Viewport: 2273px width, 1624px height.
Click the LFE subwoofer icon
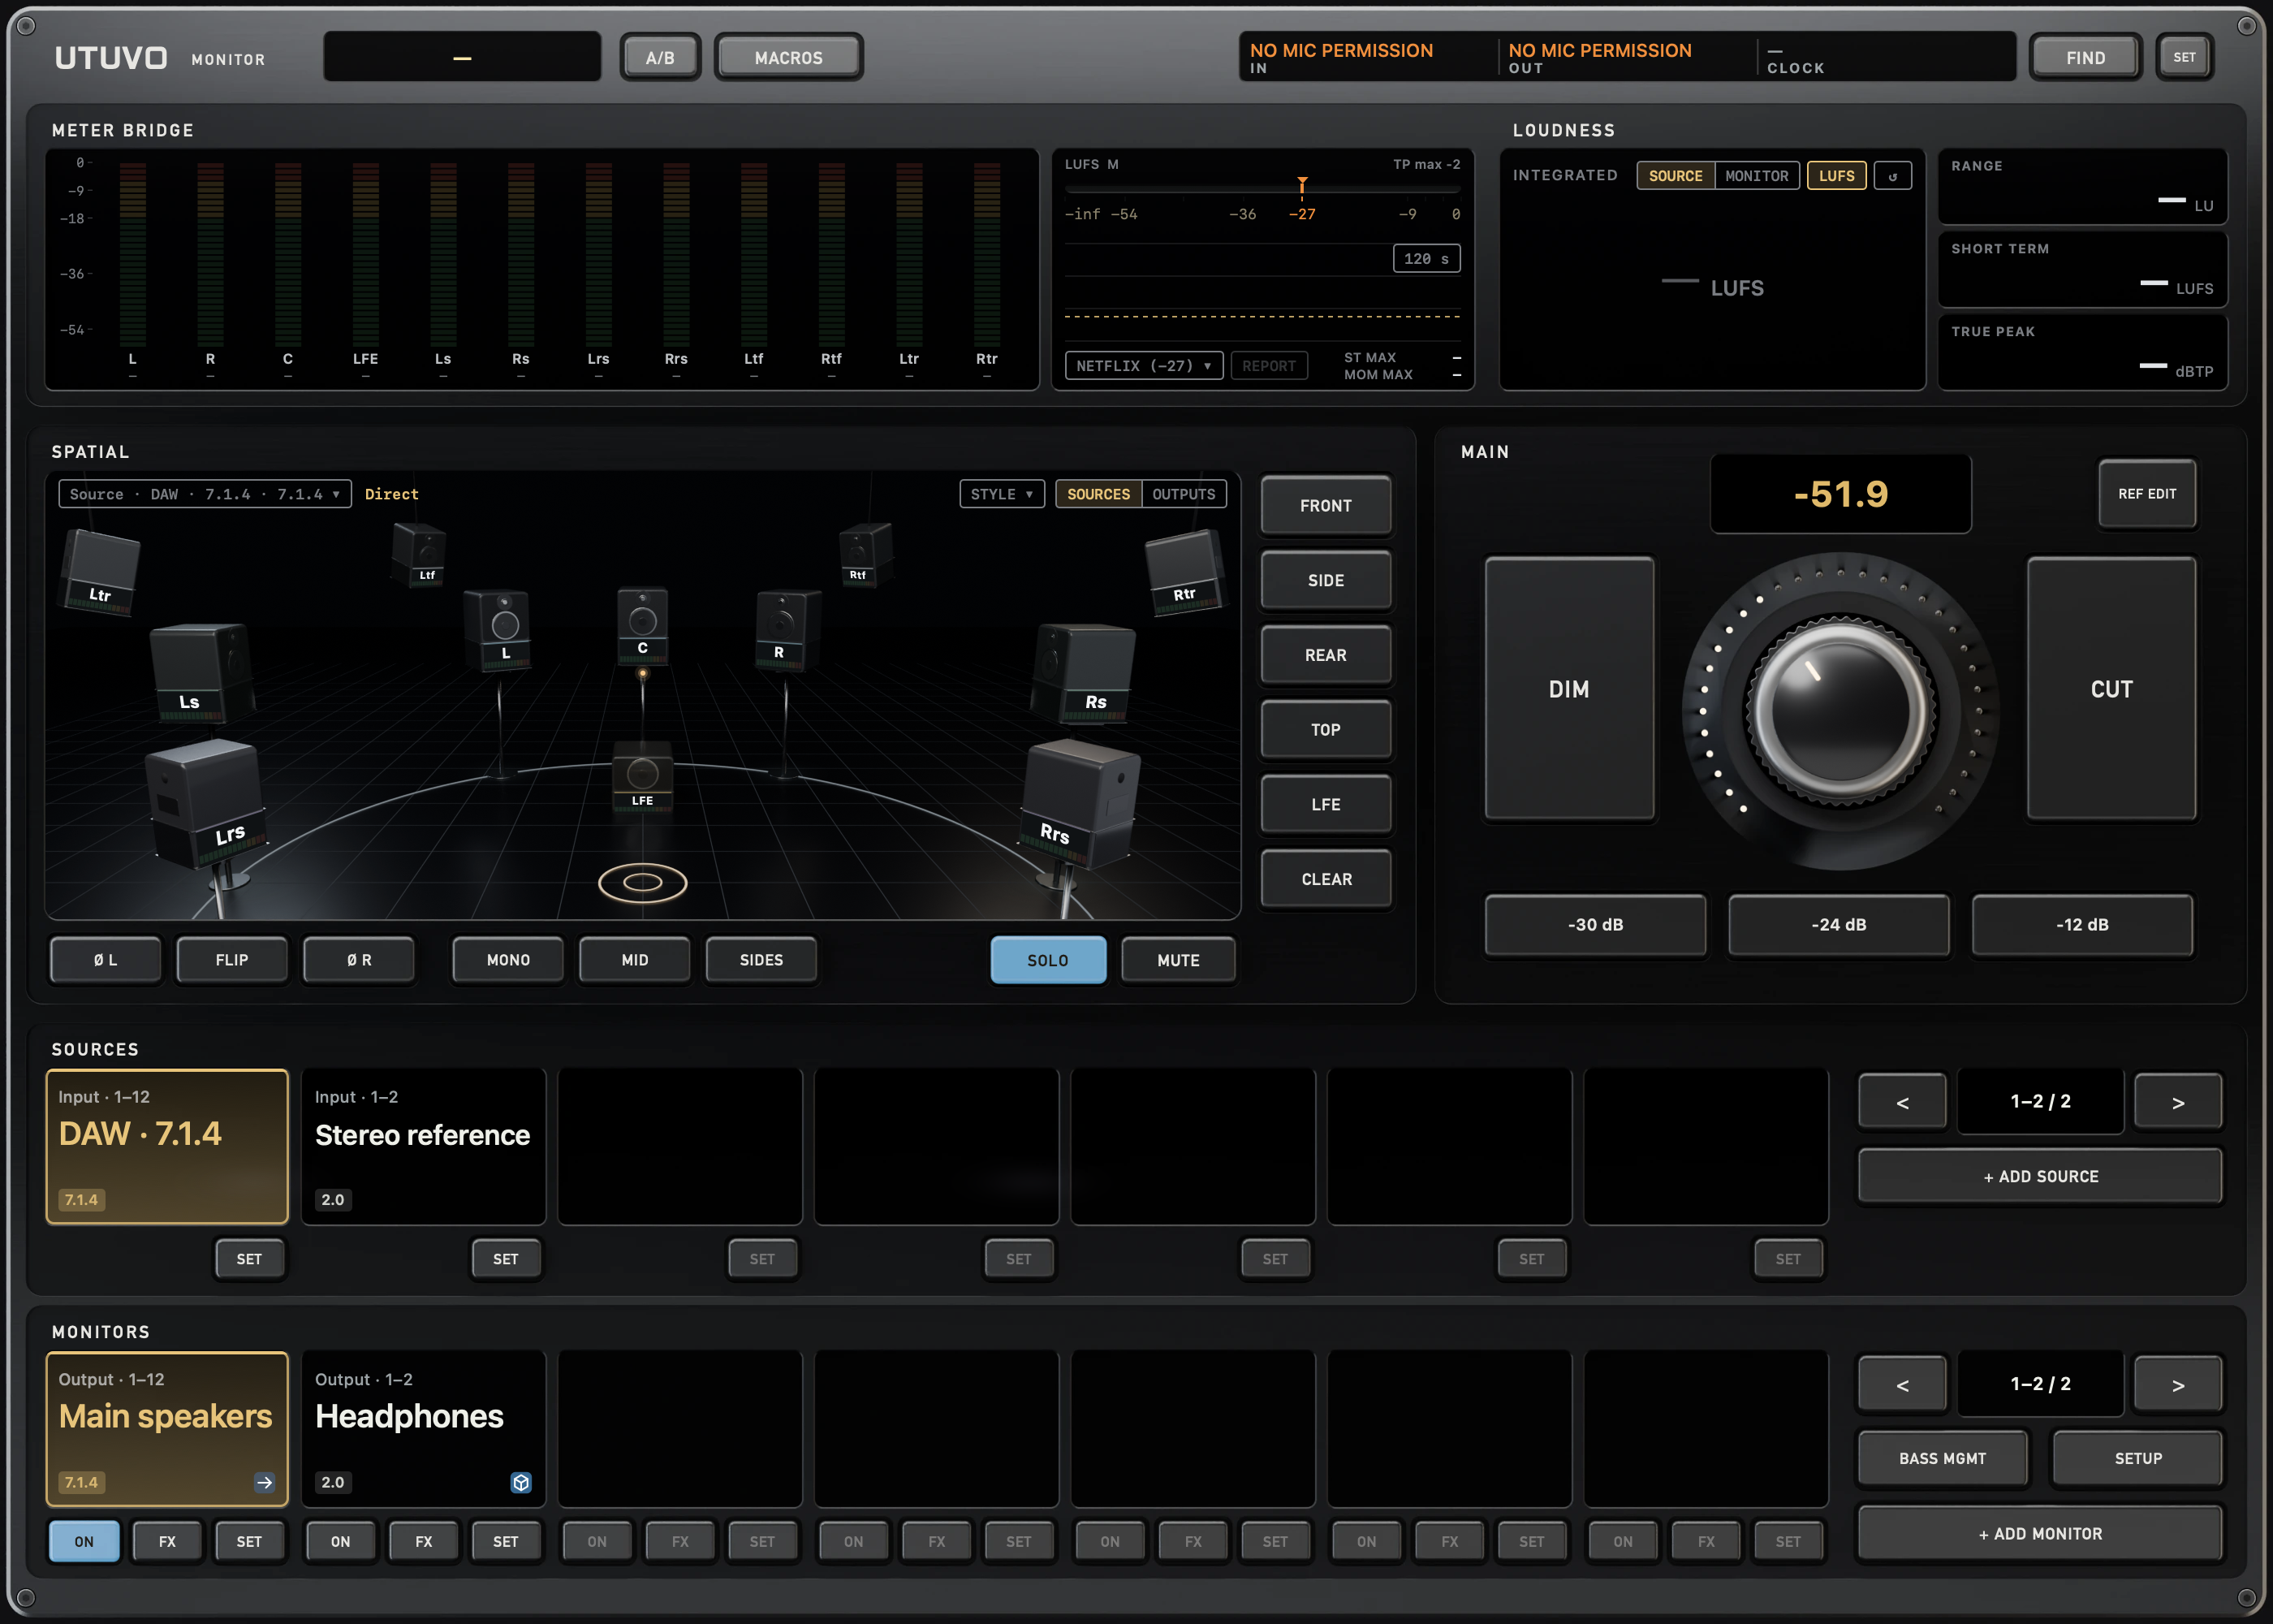point(643,776)
